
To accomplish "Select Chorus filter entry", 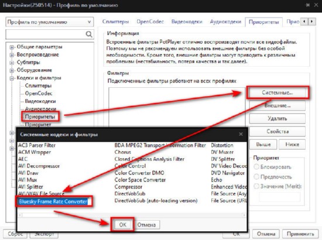I will pos(122,152).
